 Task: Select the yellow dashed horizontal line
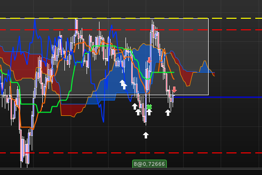coord(131,18)
